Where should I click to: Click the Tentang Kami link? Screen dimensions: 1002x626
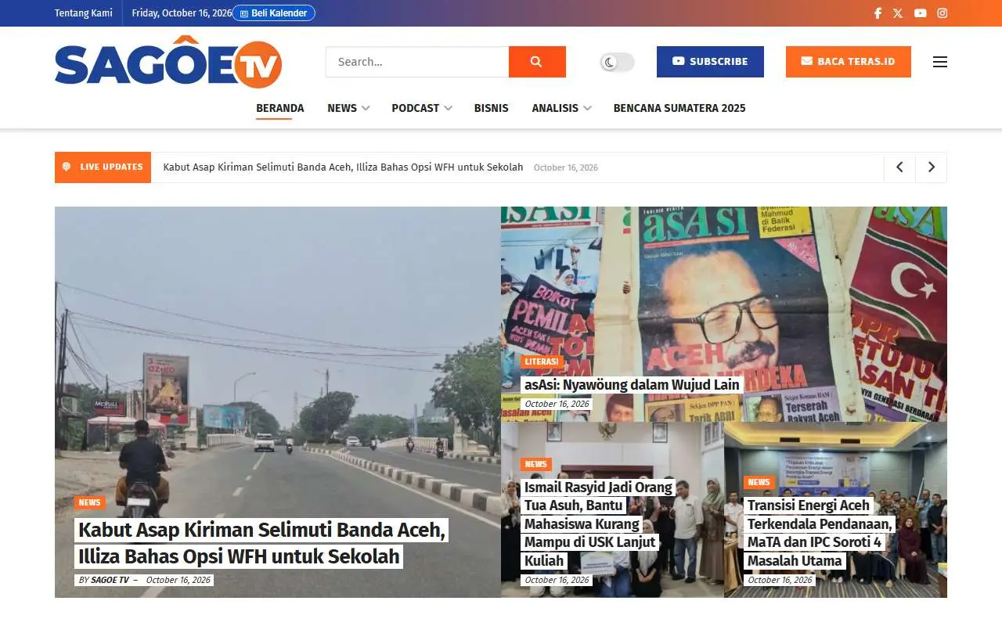pos(84,13)
